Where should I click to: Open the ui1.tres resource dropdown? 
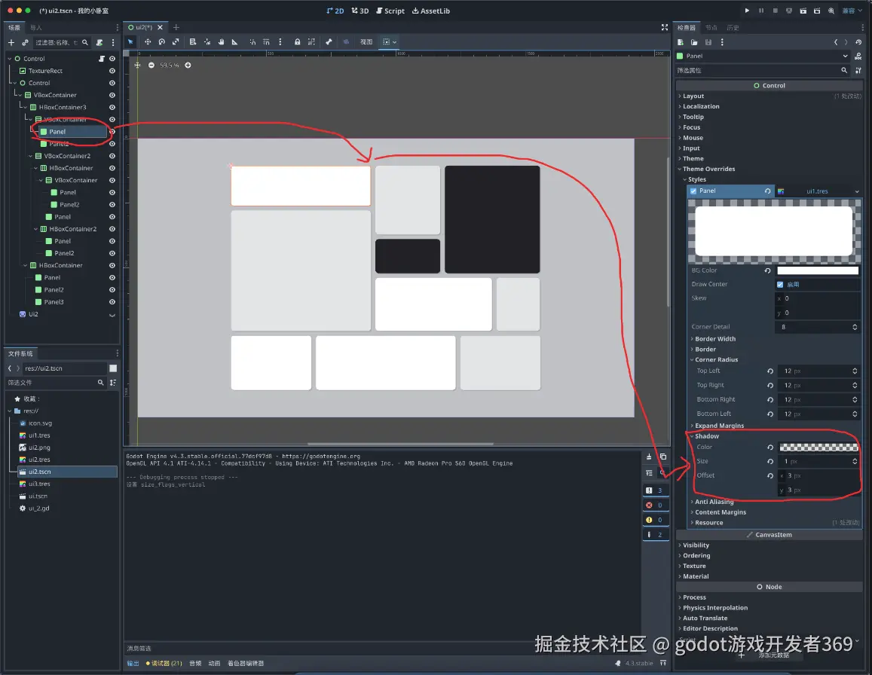857,191
